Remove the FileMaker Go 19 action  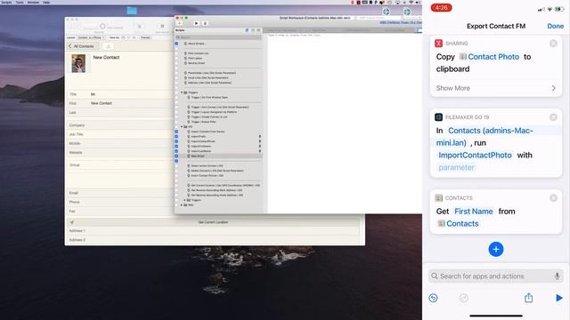click(553, 117)
